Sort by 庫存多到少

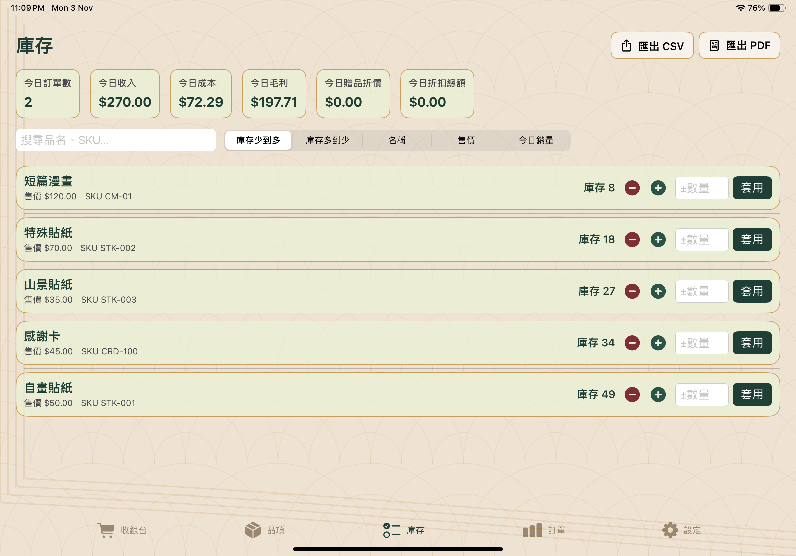(x=327, y=140)
